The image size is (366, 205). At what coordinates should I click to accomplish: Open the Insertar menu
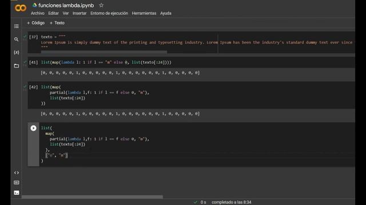point(79,13)
